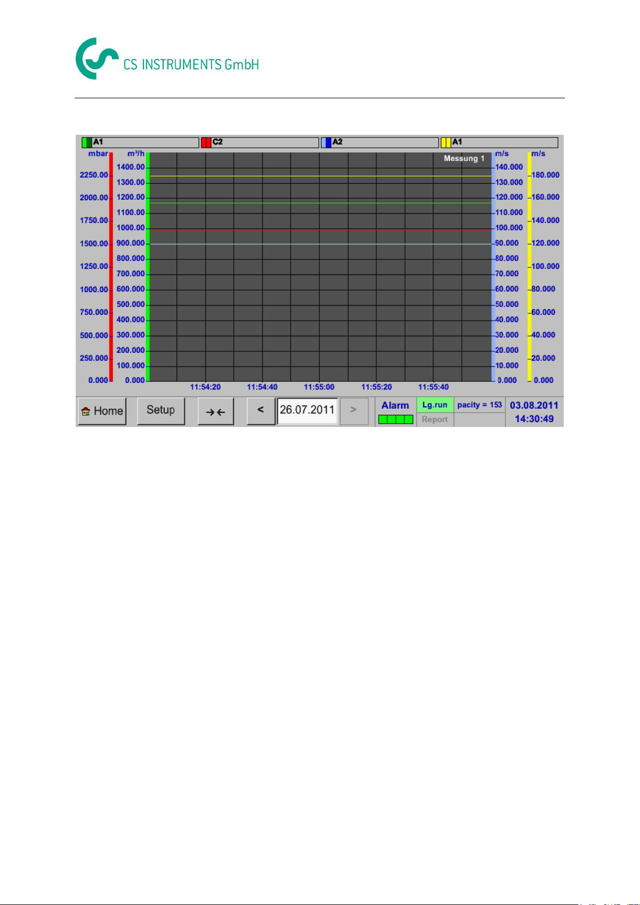Click the date field 26.07.2011

click(x=307, y=411)
